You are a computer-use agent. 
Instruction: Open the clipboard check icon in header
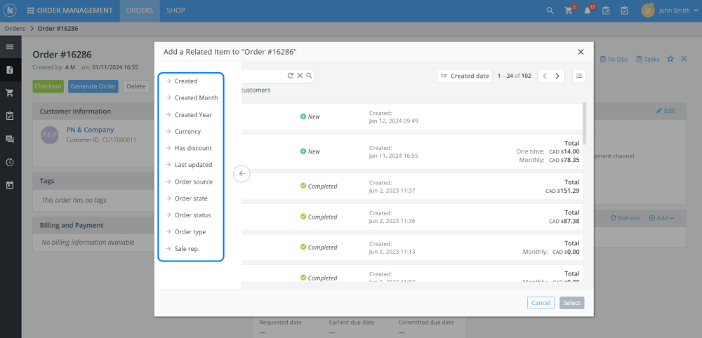[625, 11]
